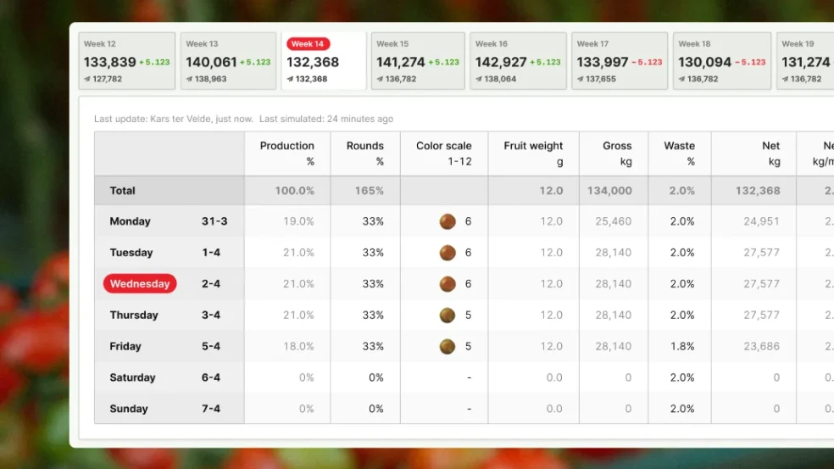The width and height of the screenshot is (834, 469).
Task: Click Wednesday's color scale fruit icon
Action: click(x=448, y=284)
